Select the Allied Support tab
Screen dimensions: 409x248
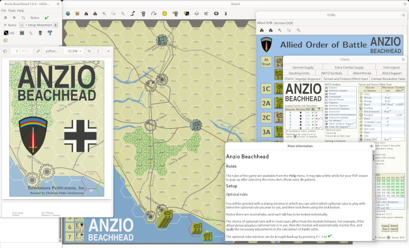pos(392,73)
